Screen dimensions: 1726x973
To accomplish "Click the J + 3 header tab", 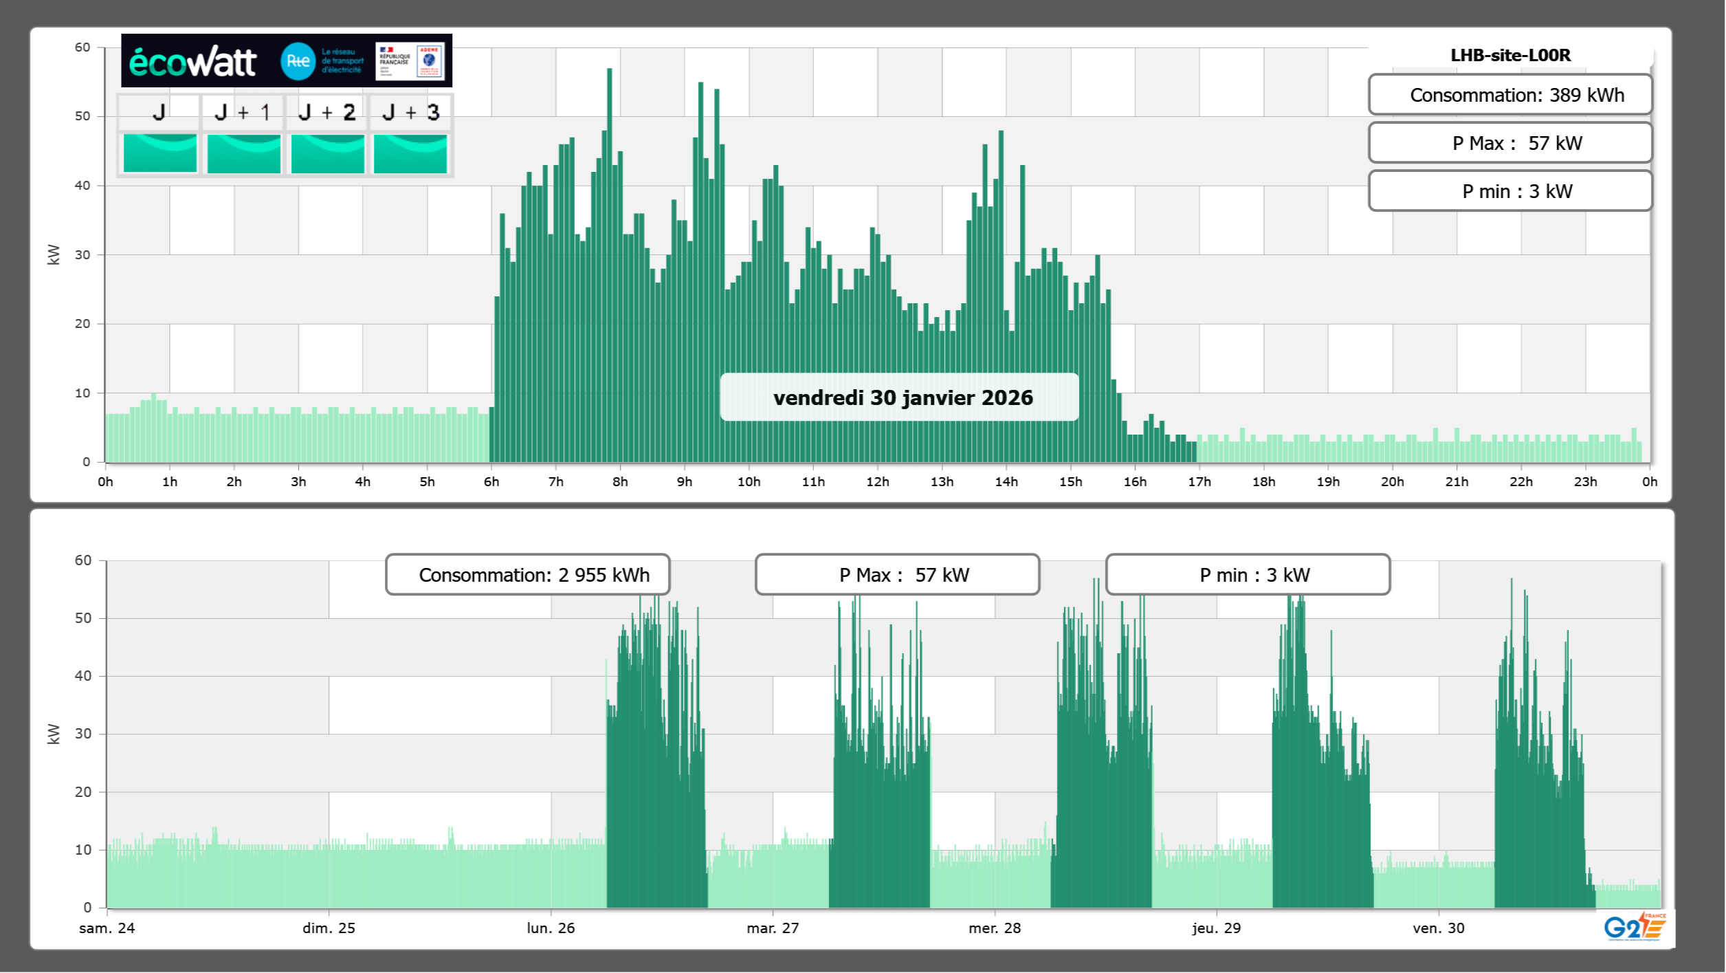I will click(410, 112).
